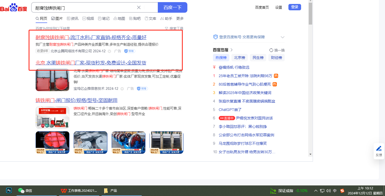Image resolution: width=385 pixels, height=196 pixels.
Task: Click the 保障 badge beside 宝鸡亿企推信息技术
Action: 142,88
